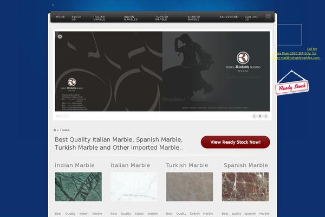Click the Home breadcrumb text
The width and height of the screenshot is (325, 217).
click(x=64, y=130)
